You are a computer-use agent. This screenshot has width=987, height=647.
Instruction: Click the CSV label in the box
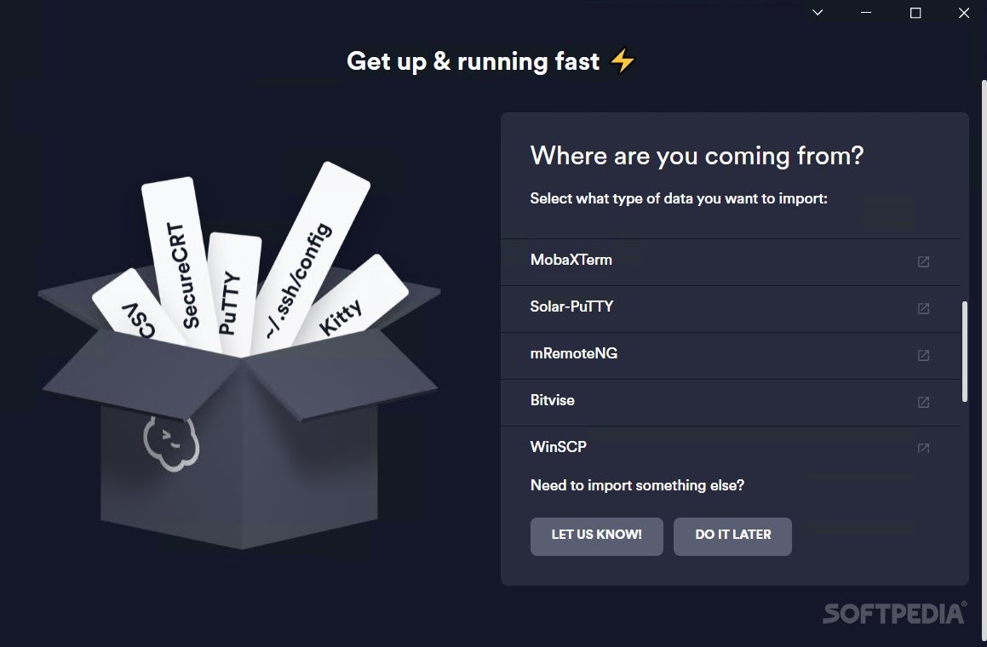click(139, 320)
